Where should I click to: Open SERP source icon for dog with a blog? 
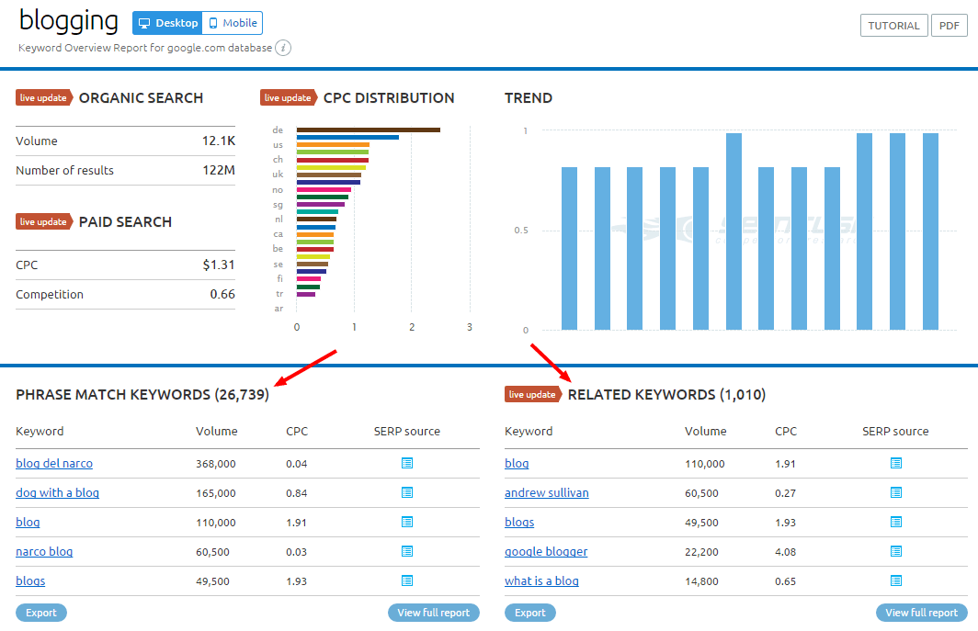[x=407, y=492]
